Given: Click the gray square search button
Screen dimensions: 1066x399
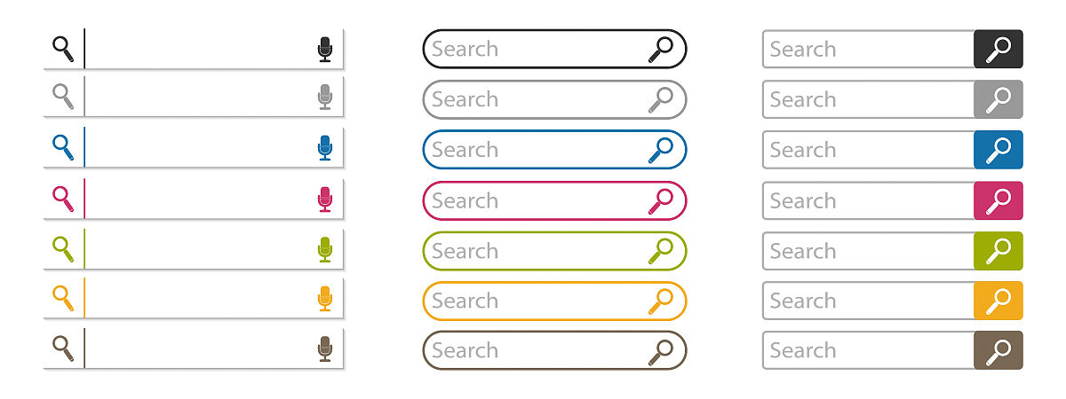Looking at the screenshot, I should (998, 99).
